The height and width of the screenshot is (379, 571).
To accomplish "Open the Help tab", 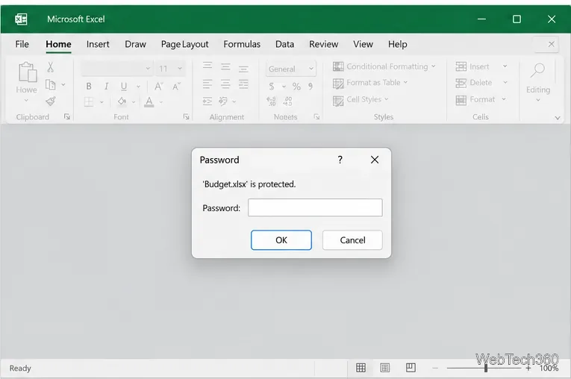I will click(x=397, y=44).
